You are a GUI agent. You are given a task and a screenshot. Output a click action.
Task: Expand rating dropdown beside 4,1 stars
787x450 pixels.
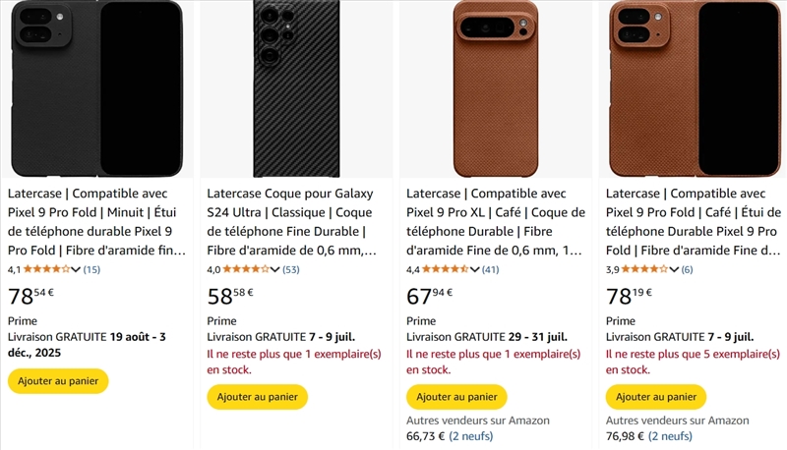click(x=76, y=269)
